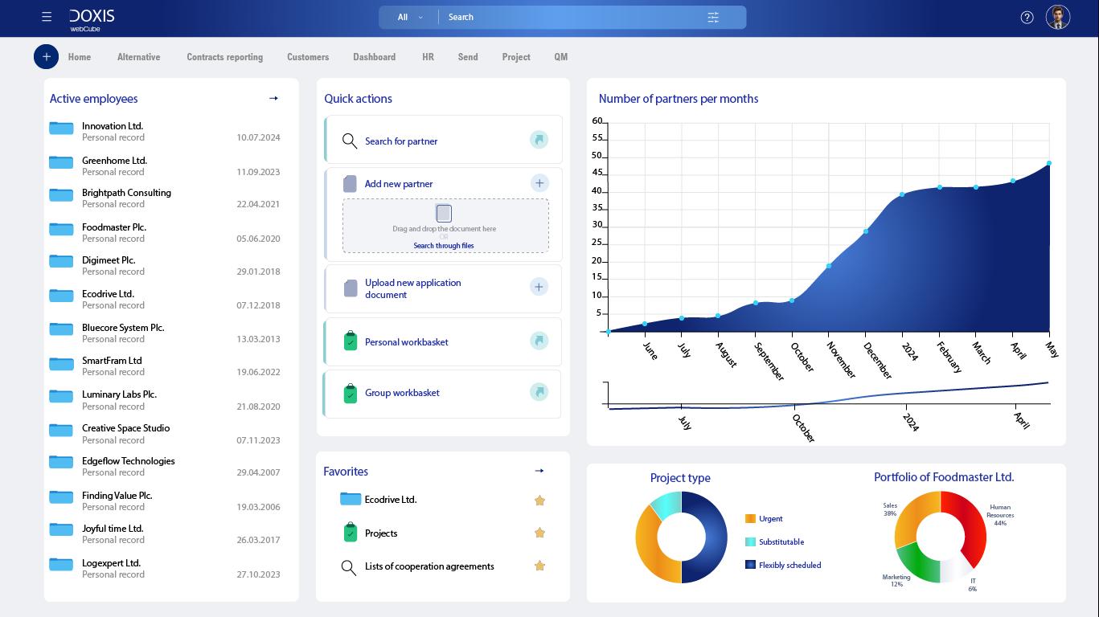Open the help question mark icon
Viewport: 1099px width, 617px height.
(x=1027, y=17)
